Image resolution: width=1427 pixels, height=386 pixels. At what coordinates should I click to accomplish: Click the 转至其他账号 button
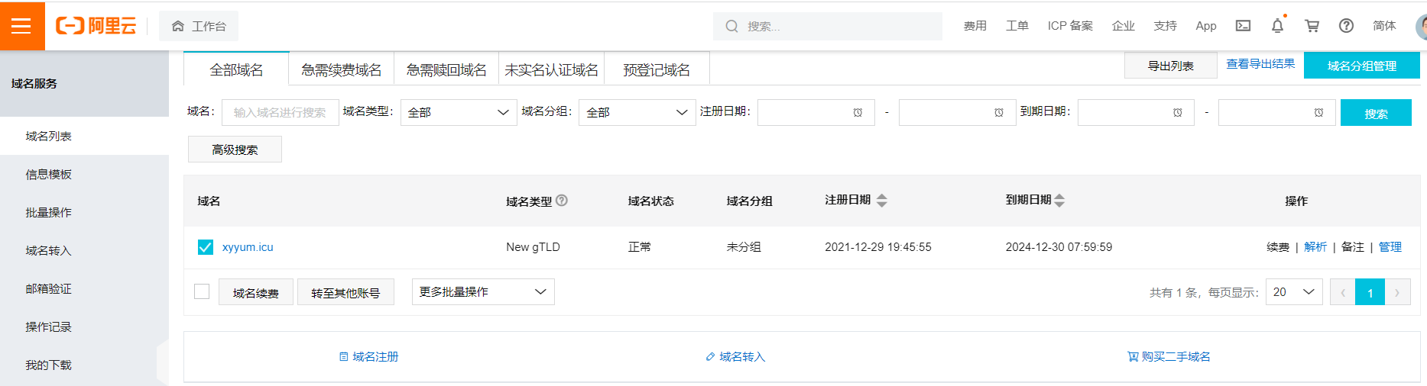pos(345,292)
